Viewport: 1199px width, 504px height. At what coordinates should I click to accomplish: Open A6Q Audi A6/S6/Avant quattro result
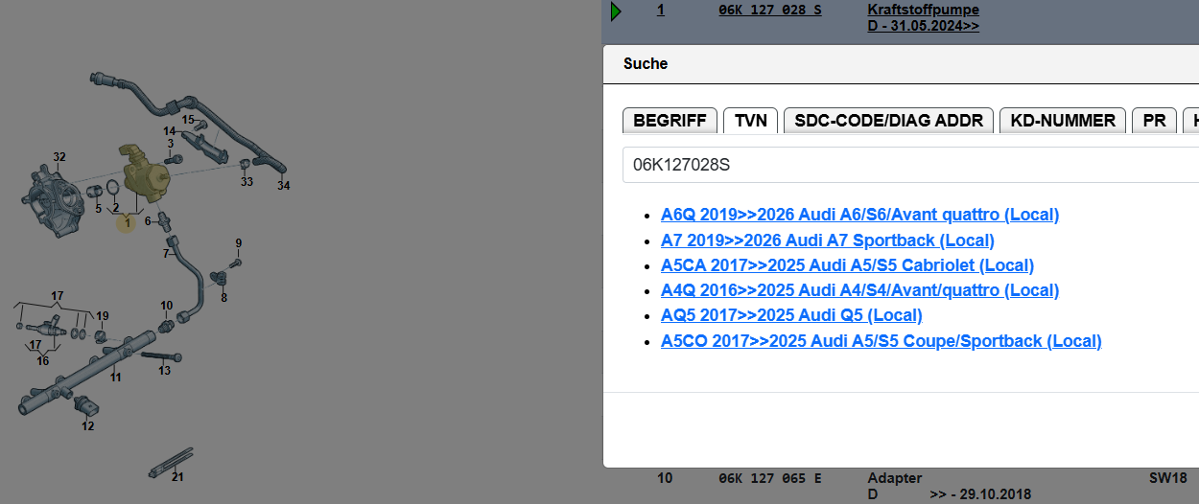859,215
